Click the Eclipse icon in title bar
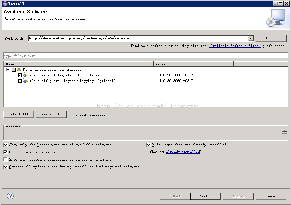Screen dimensions: 291x205 coord(4,3)
